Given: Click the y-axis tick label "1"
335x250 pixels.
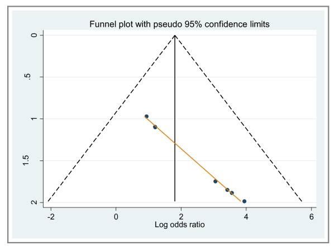Looking at the screenshot, I should [33, 119].
